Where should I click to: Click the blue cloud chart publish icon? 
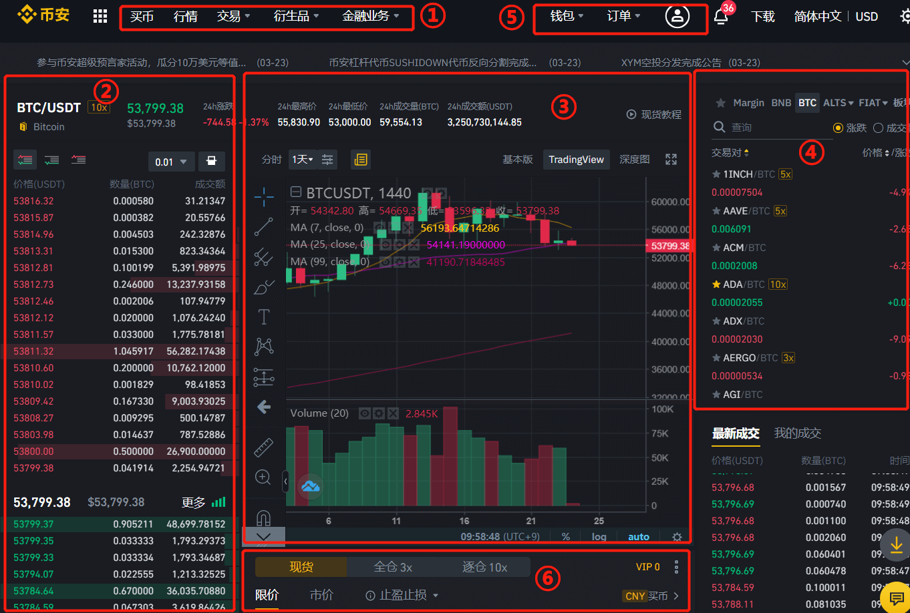click(x=309, y=485)
